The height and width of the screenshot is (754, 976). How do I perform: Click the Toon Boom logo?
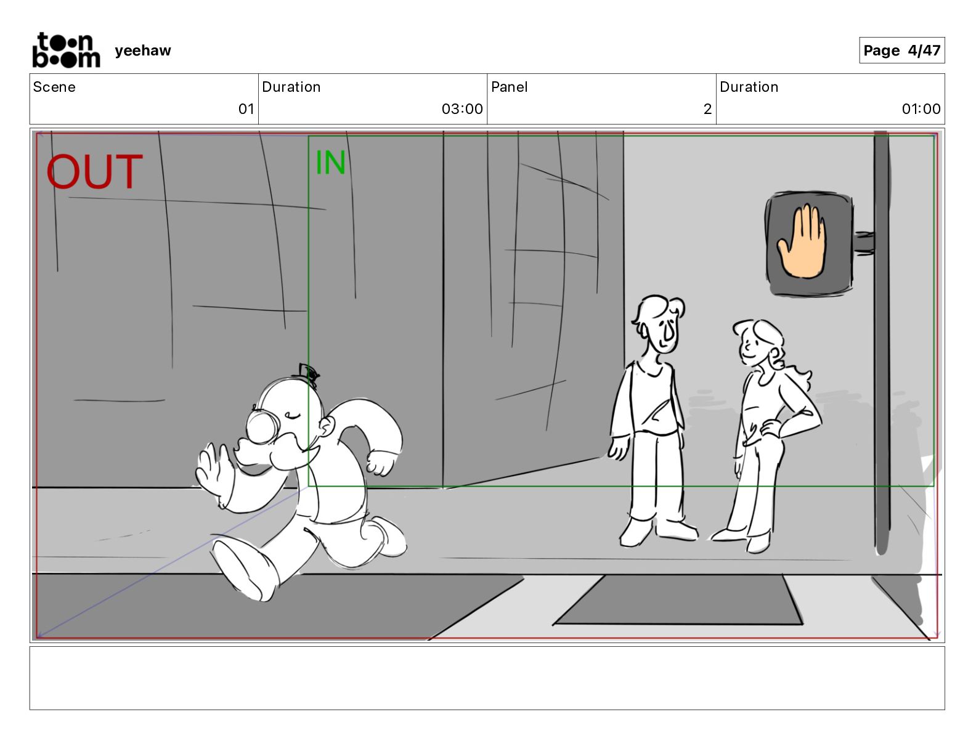coord(66,50)
